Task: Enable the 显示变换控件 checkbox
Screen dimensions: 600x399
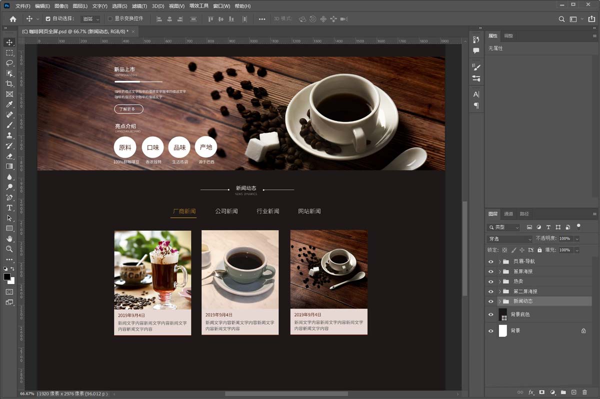Action: [110, 19]
